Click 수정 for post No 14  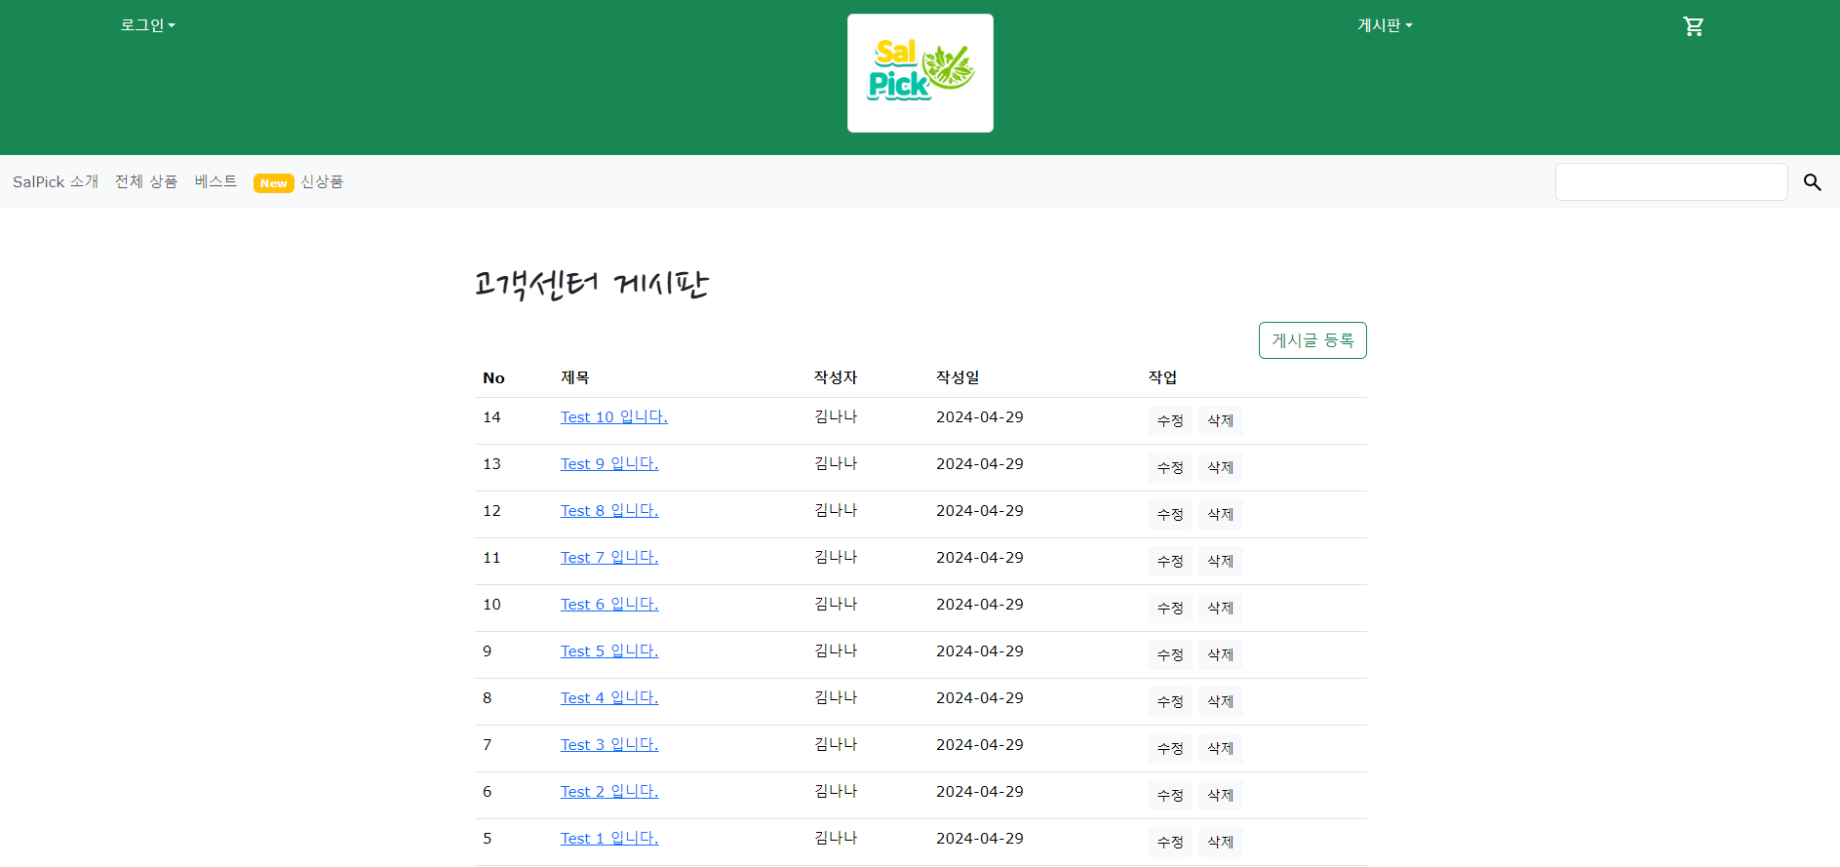click(x=1170, y=421)
